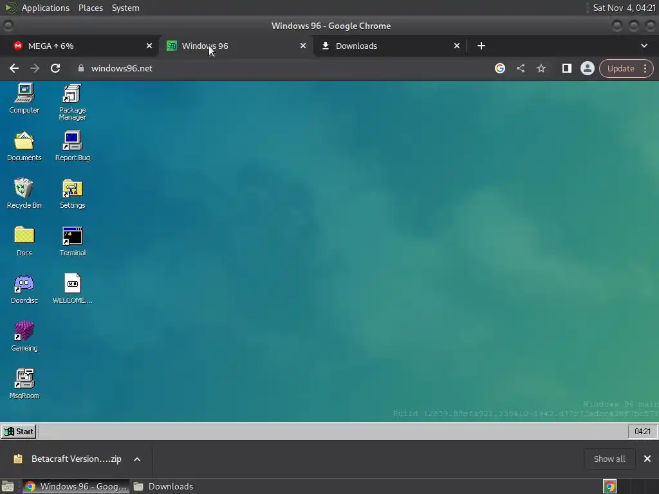Image resolution: width=659 pixels, height=494 pixels.
Task: Click Show all downloads
Action: click(609, 459)
